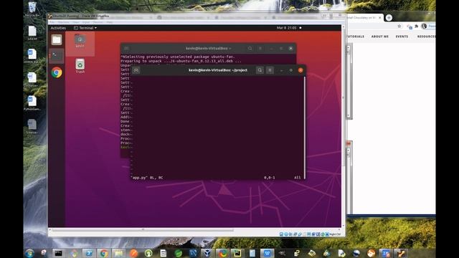Select the kevin home folder desktop icon
Image resolution: width=459 pixels, height=258 pixels.
[80, 41]
